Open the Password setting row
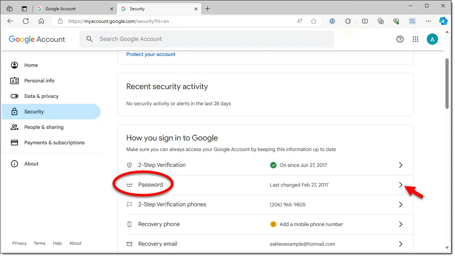This screenshot has height=257, width=455. point(266,185)
